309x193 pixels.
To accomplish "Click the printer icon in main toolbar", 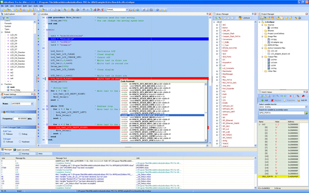I will 59,10.
